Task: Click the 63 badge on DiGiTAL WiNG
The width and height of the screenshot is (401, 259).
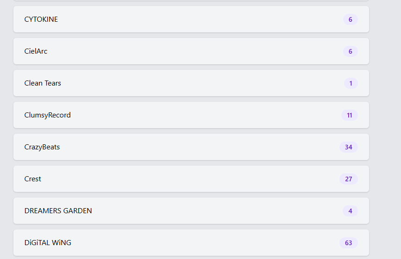Action: point(349,243)
